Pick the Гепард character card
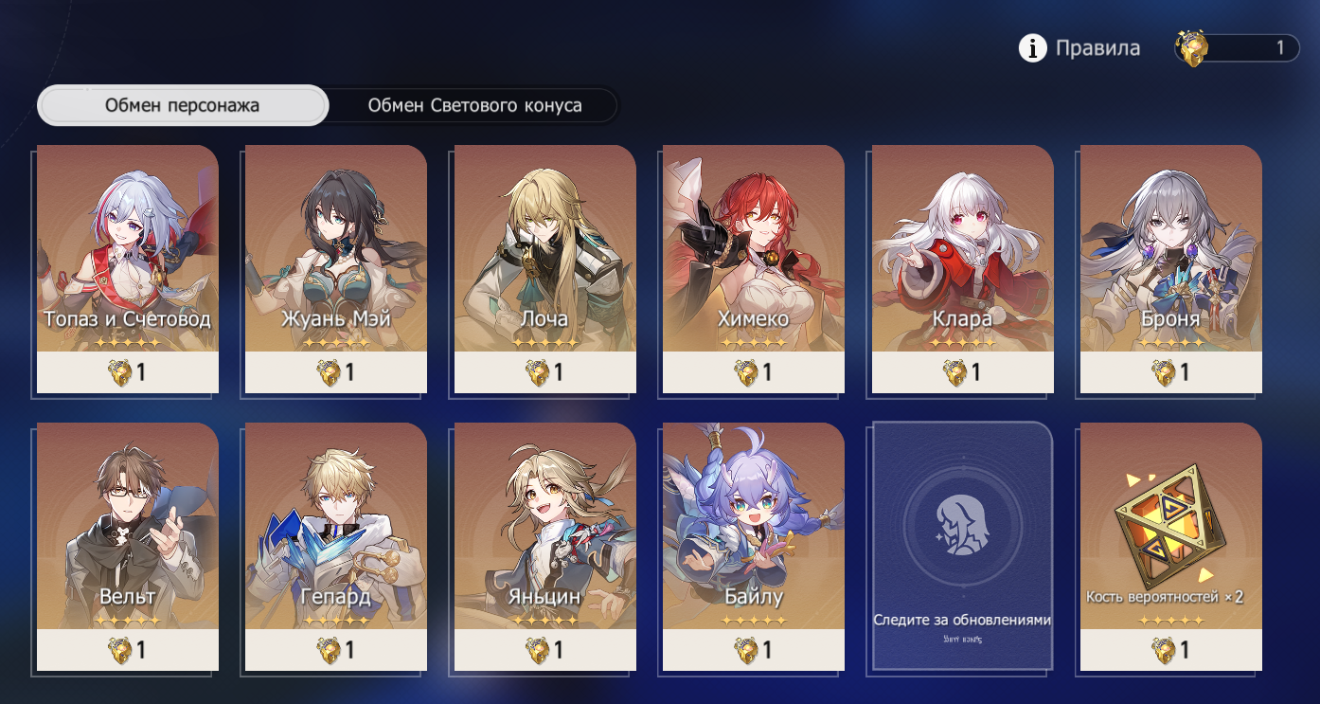The width and height of the screenshot is (1320, 704). (x=336, y=547)
